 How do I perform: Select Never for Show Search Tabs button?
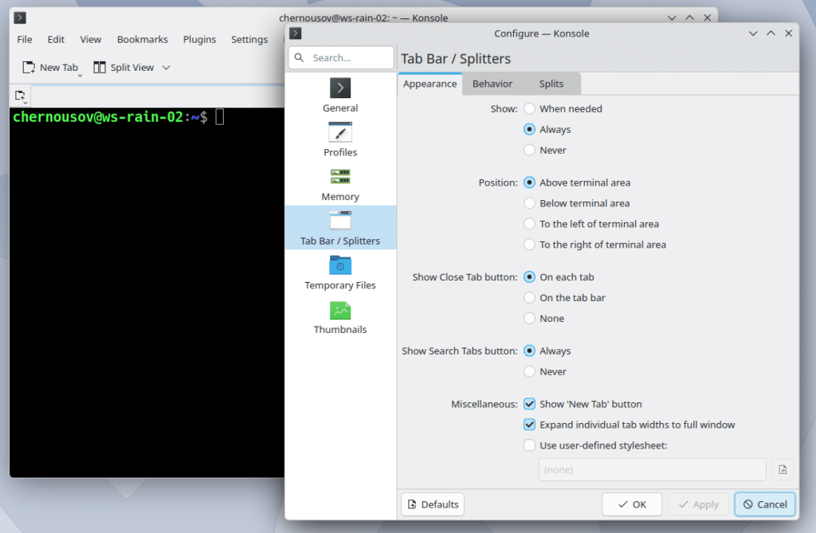tap(545, 371)
